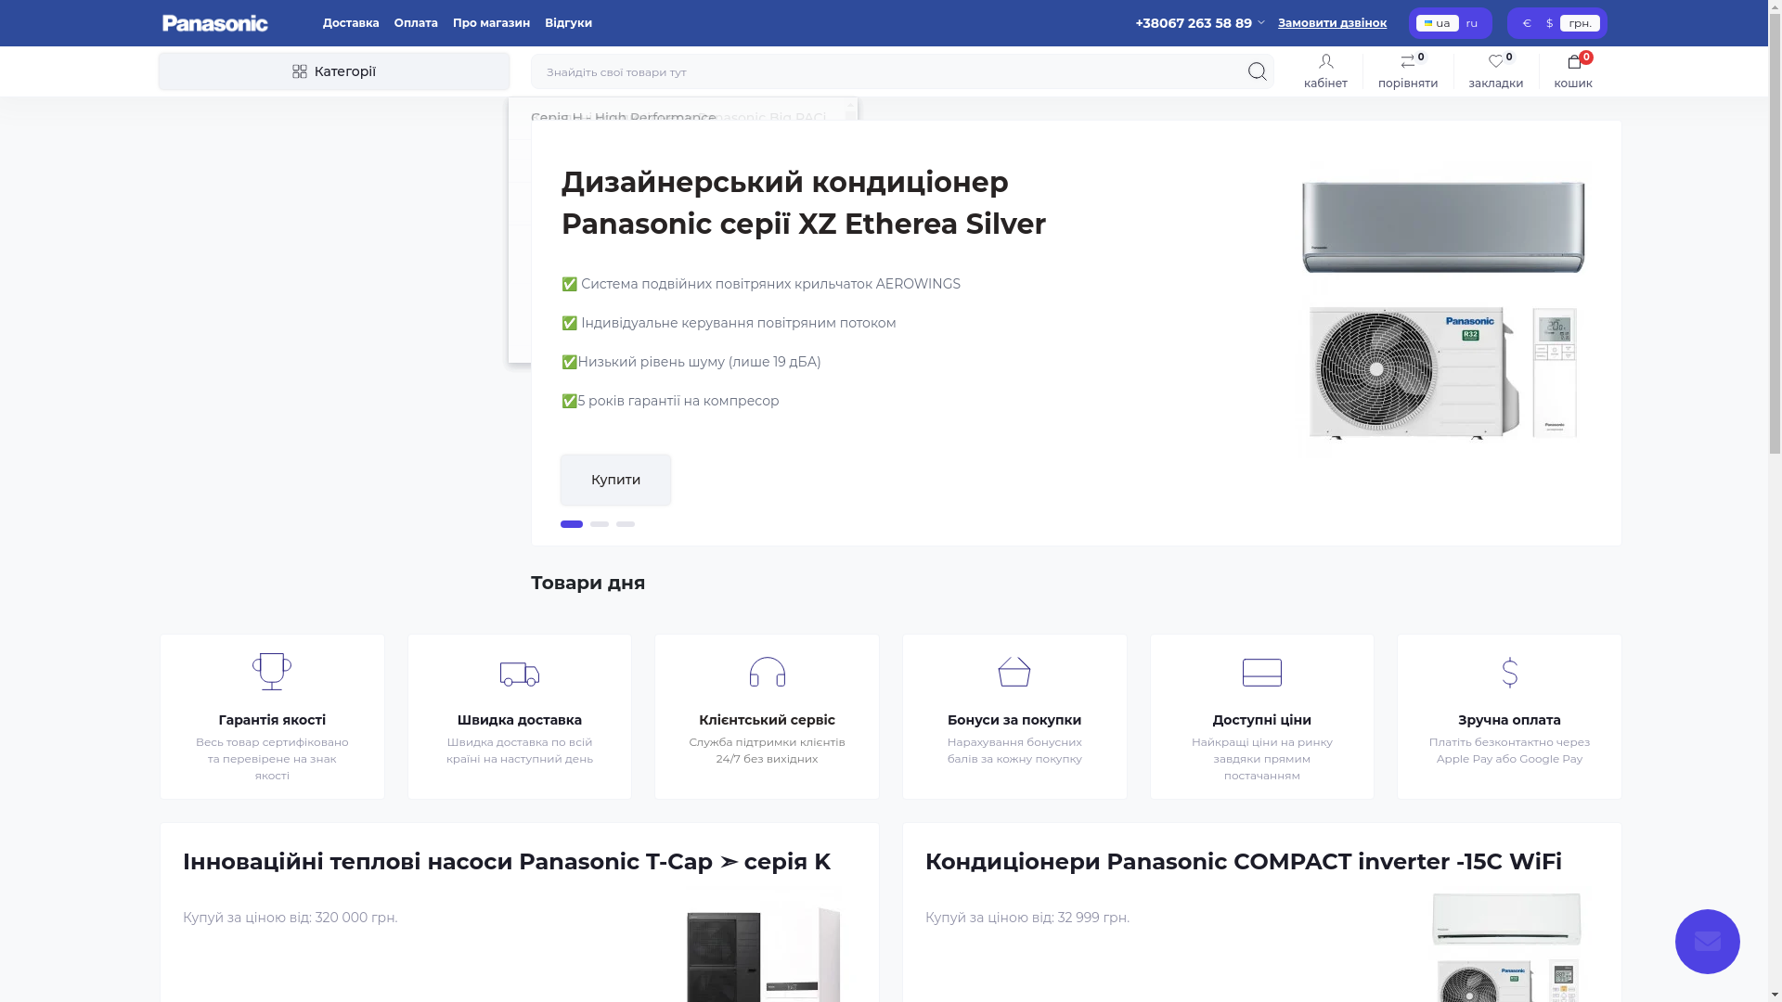Select the second slider dot

[600, 524]
